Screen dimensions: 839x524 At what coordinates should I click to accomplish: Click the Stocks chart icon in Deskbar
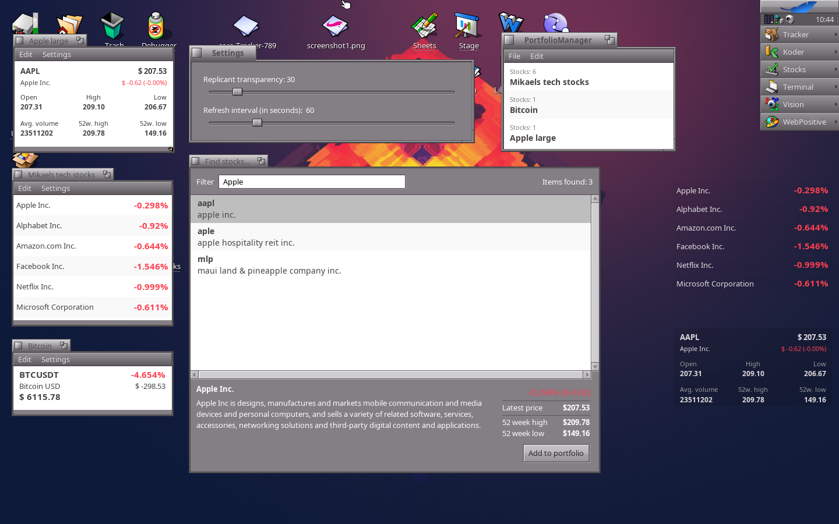click(772, 69)
